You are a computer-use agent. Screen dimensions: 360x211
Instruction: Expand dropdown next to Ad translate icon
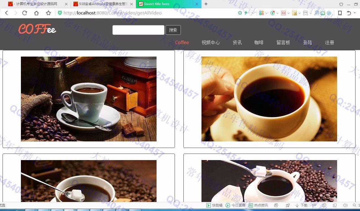289,13
